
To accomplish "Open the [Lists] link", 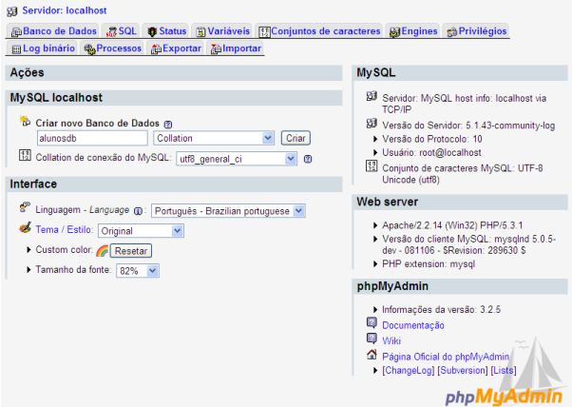I will point(504,371).
